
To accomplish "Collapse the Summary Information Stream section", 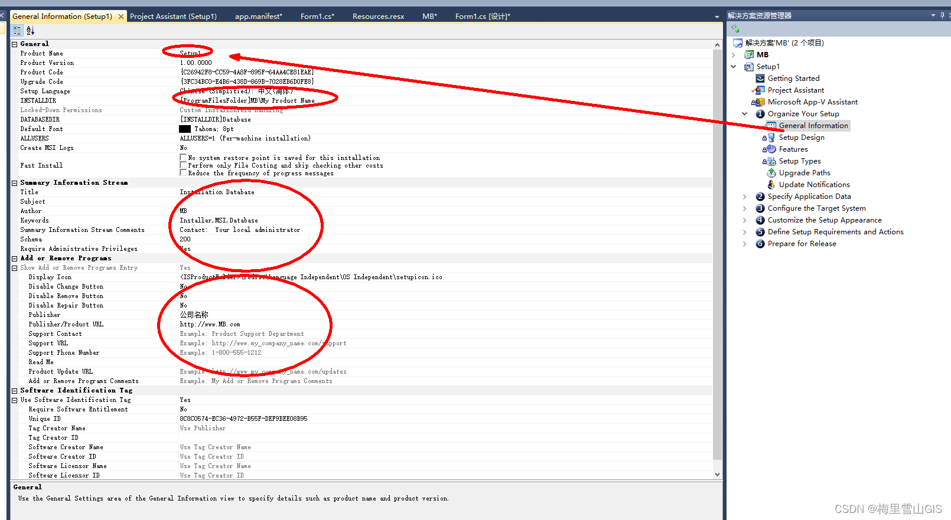I will click(15, 183).
